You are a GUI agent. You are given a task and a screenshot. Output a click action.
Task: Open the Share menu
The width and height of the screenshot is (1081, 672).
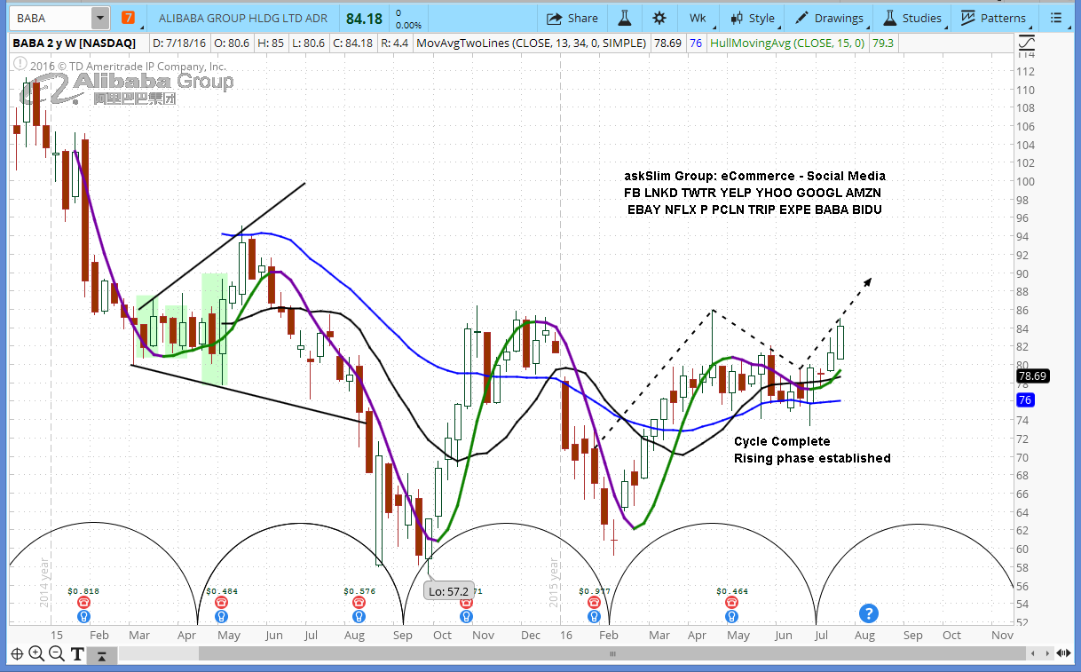click(572, 18)
